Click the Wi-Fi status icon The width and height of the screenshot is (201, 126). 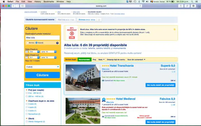pos(143,2)
